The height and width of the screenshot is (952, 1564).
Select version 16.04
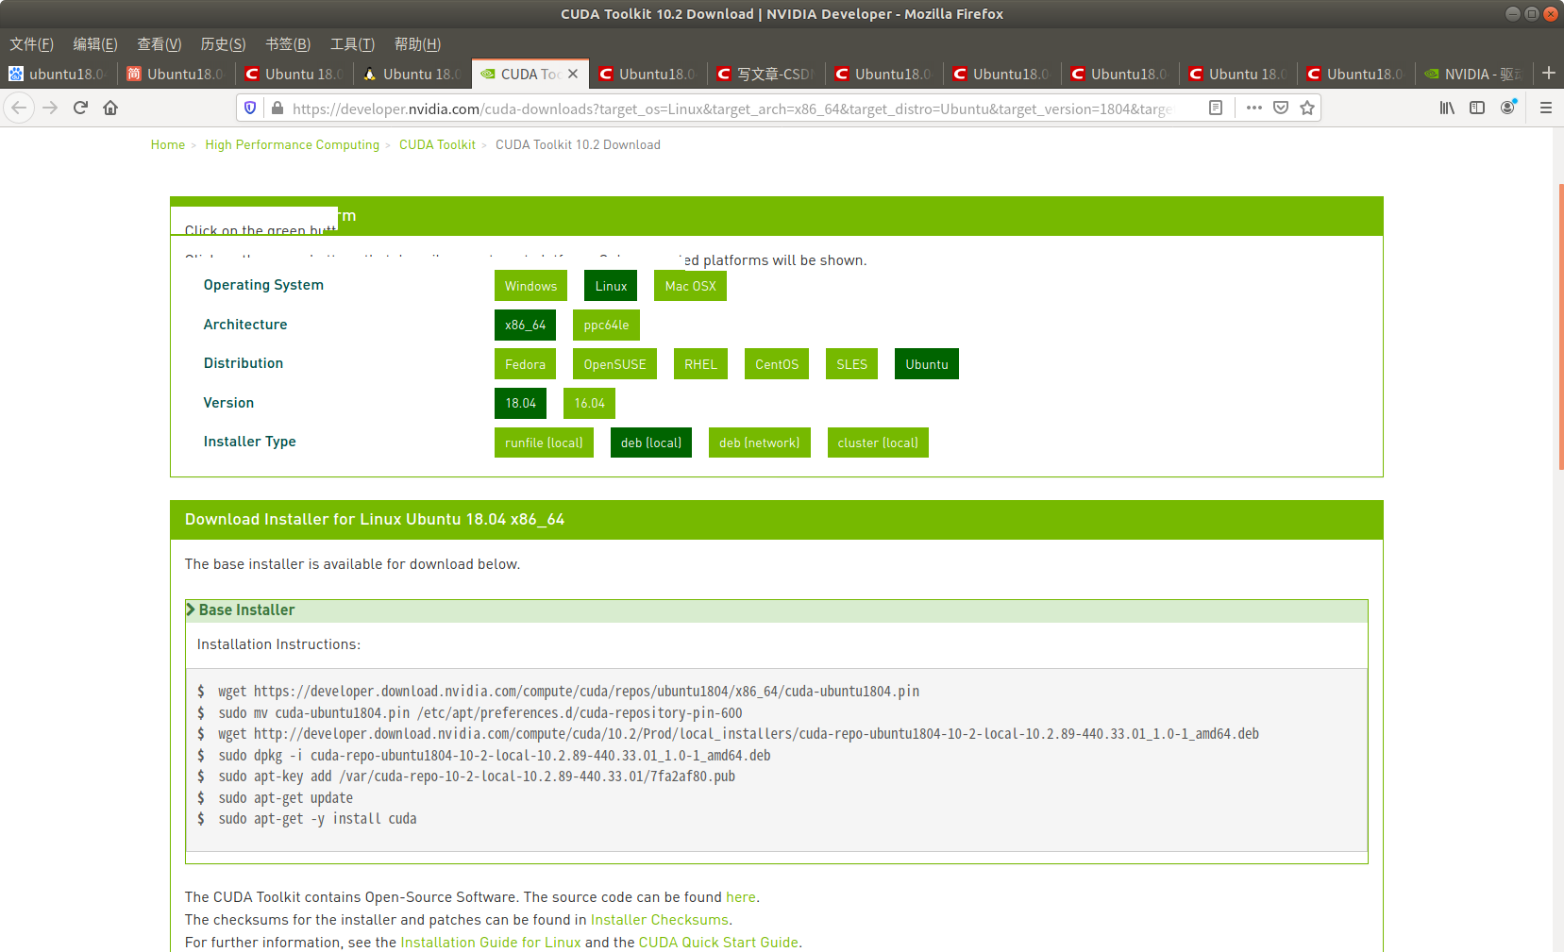point(590,403)
